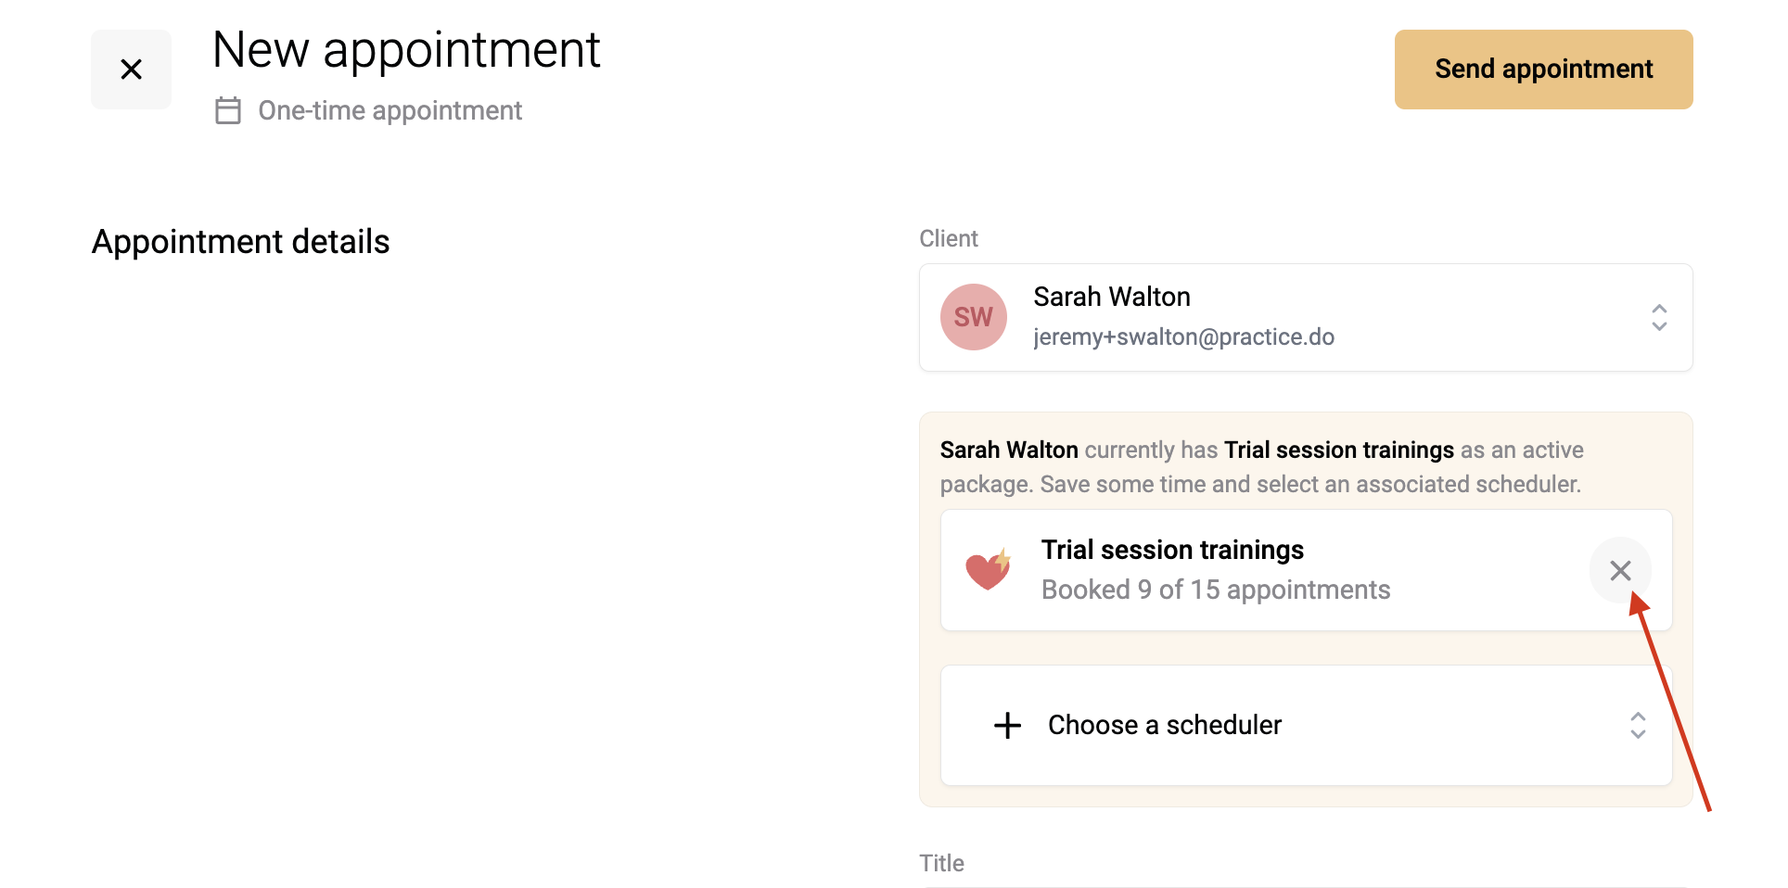Click the Title field label
Screen dimensions: 1788x888
(x=941, y=863)
